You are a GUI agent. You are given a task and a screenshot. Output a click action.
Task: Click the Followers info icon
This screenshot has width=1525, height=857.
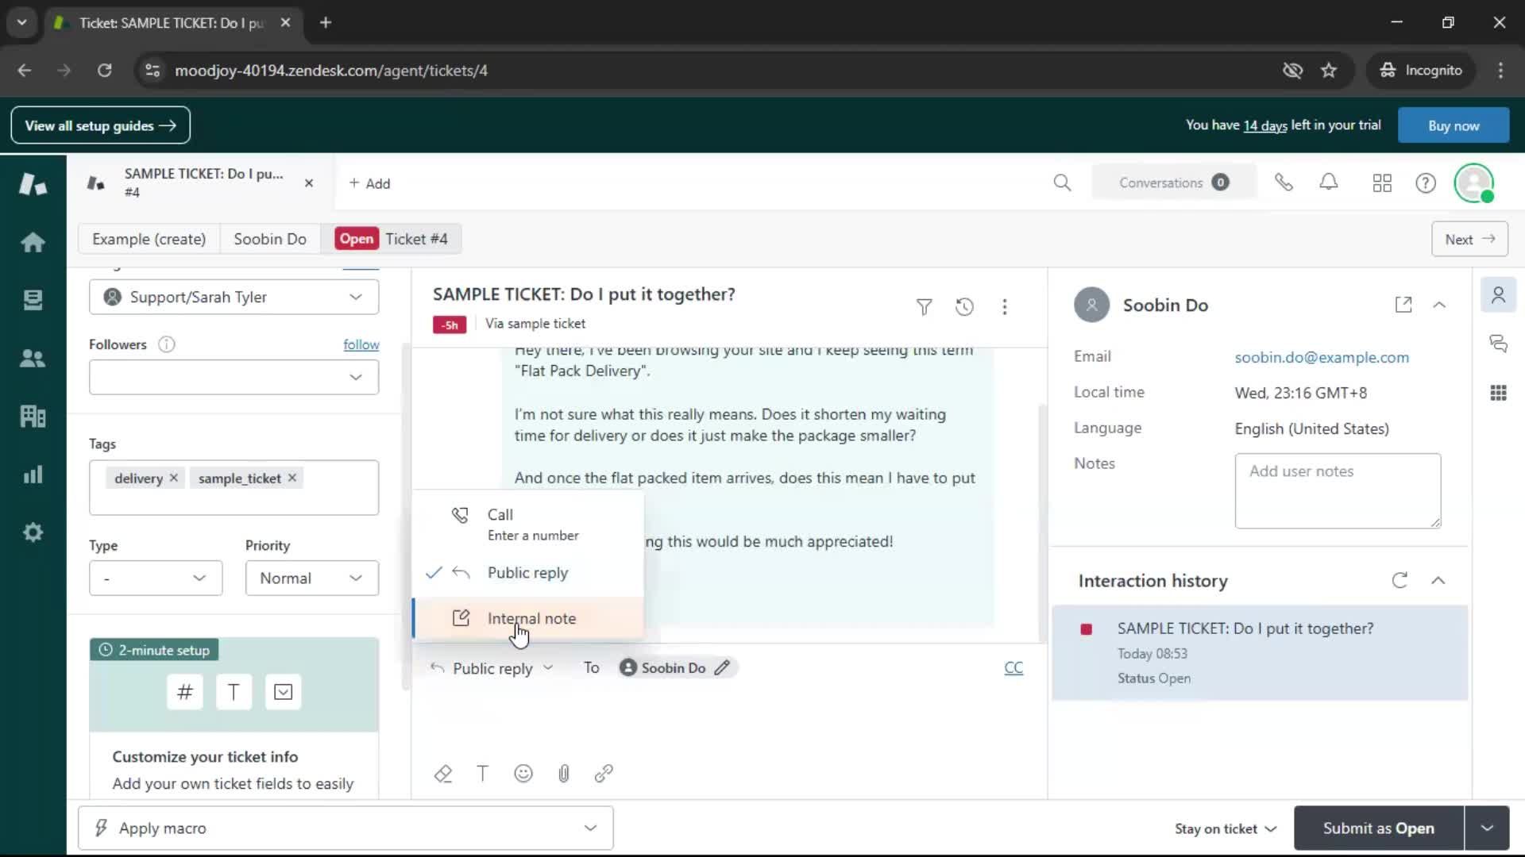(166, 344)
